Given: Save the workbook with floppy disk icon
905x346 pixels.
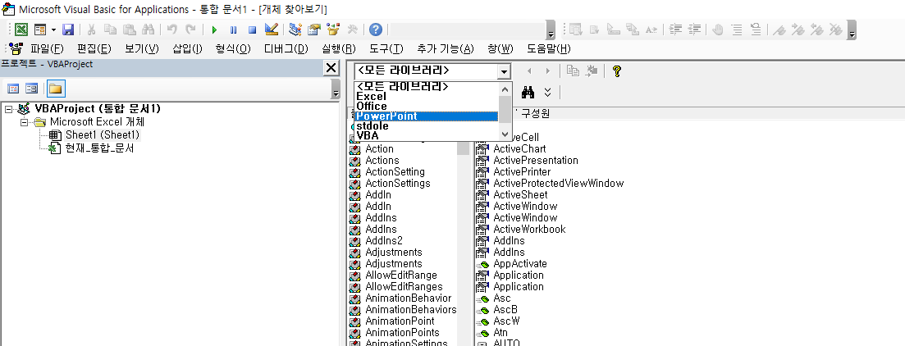Looking at the screenshot, I should point(68,30).
